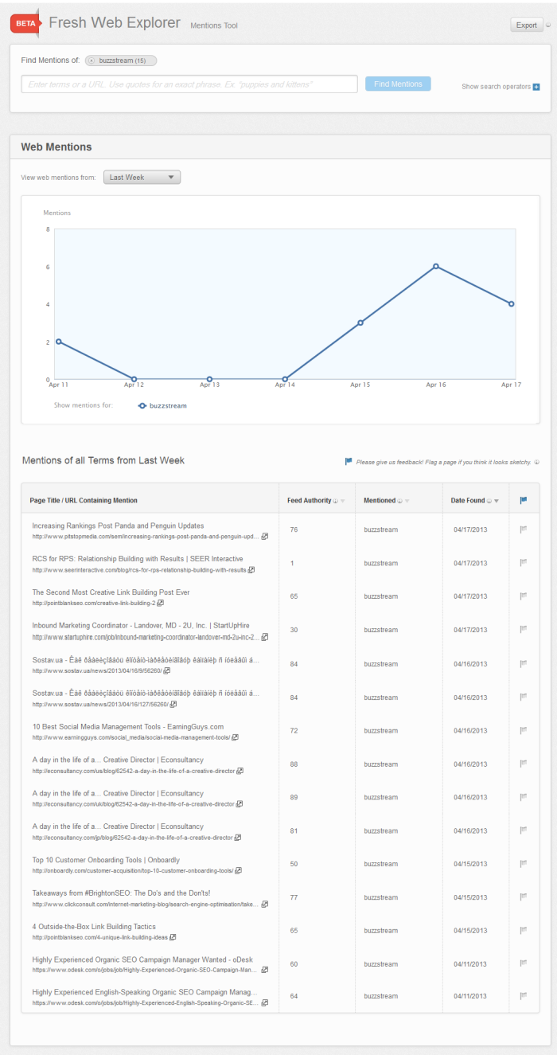This screenshot has width=557, height=1055.
Task: Open the Last Week date range dropdown
Action: click(142, 178)
